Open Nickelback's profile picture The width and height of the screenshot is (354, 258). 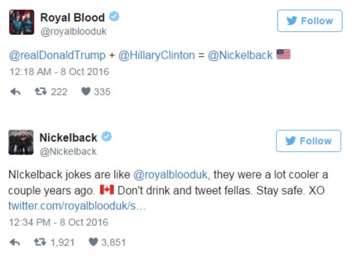21,142
